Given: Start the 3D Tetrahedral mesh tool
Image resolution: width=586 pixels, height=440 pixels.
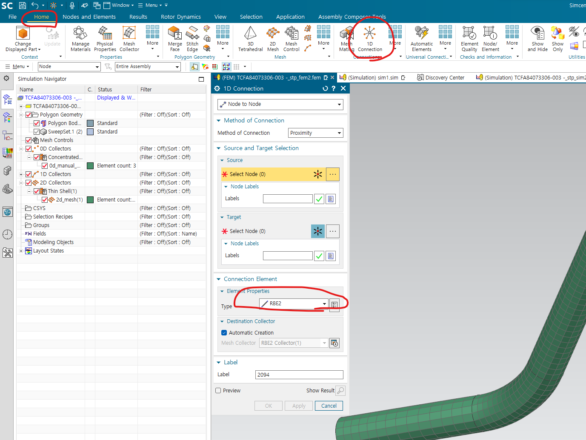Looking at the screenshot, I should tap(251, 39).
